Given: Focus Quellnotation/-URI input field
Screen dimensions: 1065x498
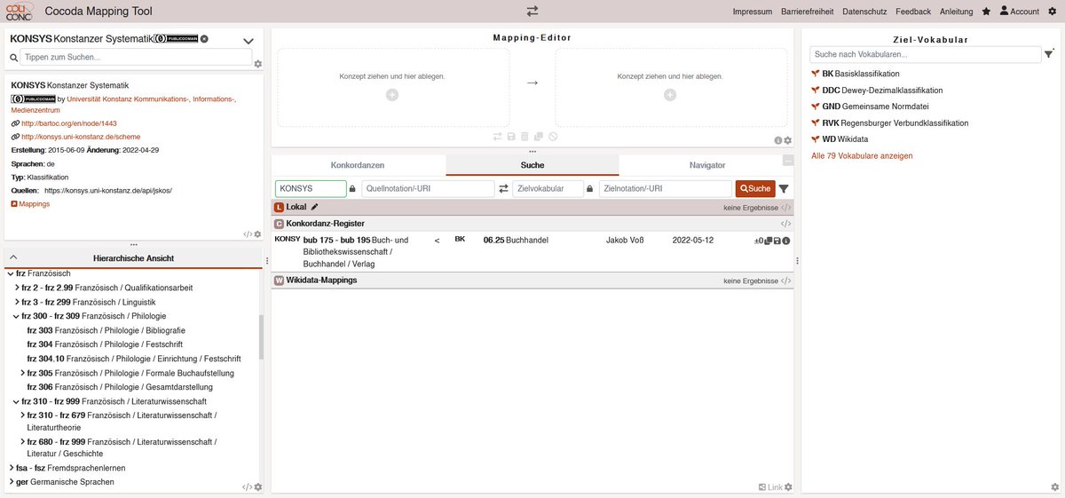Looking at the screenshot, I should click(x=428, y=188).
